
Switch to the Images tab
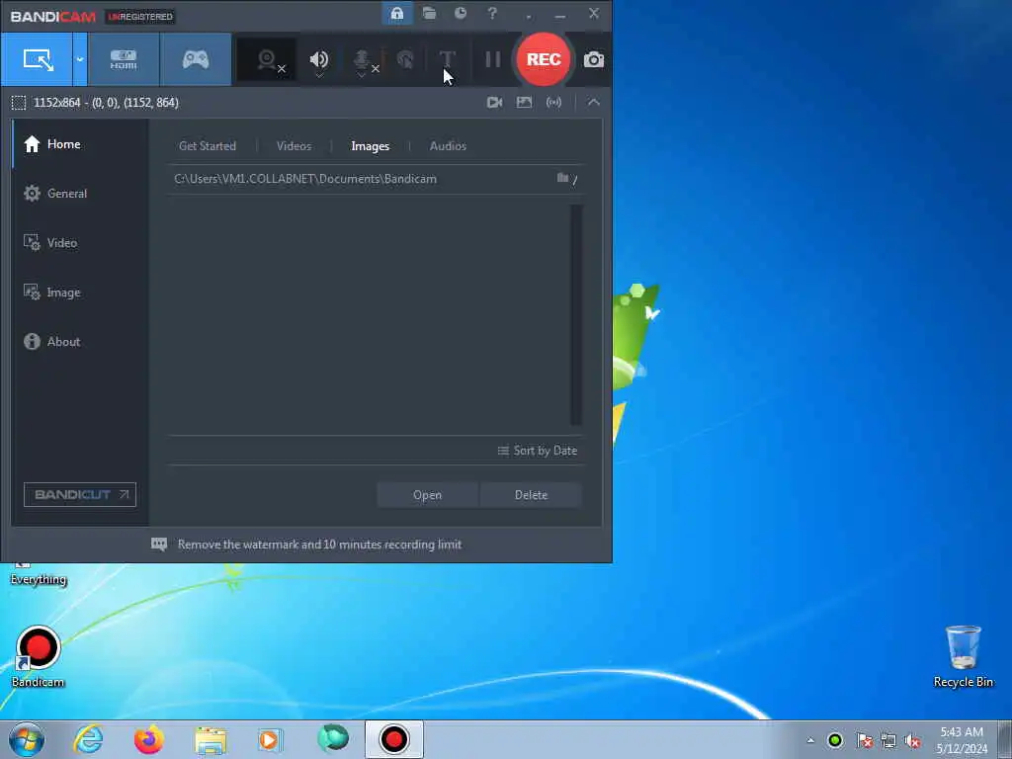click(x=370, y=146)
